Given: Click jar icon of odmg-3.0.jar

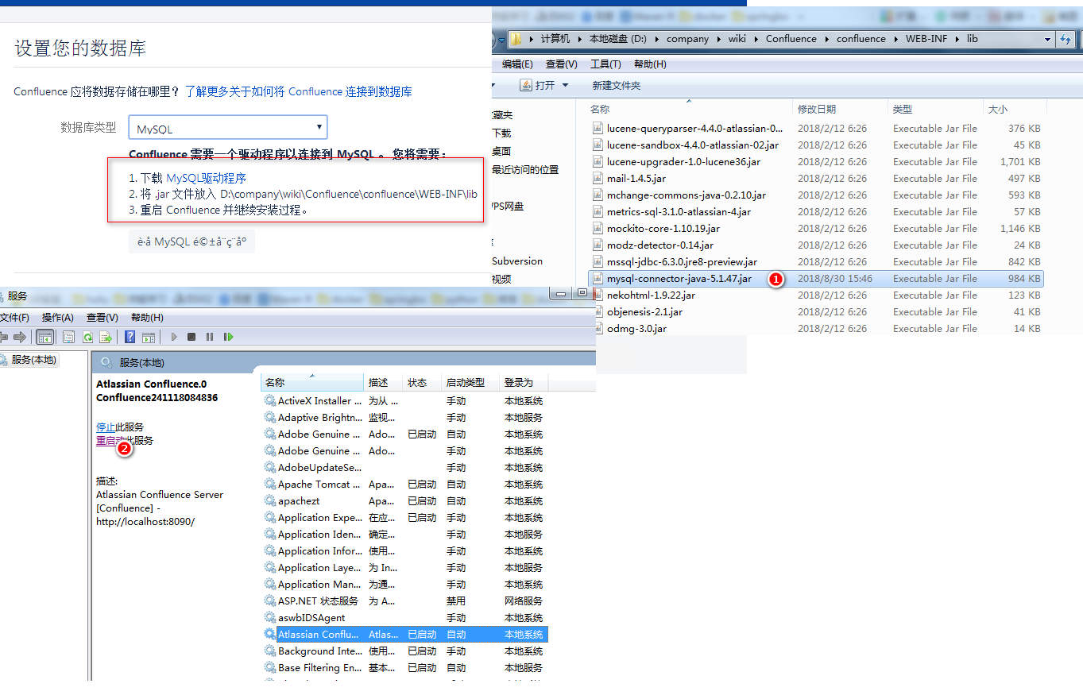Looking at the screenshot, I should 598,329.
